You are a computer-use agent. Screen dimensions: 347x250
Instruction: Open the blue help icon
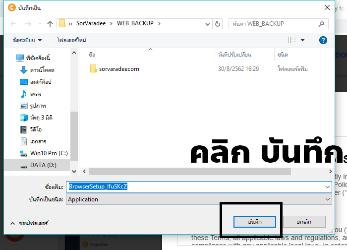point(323,40)
